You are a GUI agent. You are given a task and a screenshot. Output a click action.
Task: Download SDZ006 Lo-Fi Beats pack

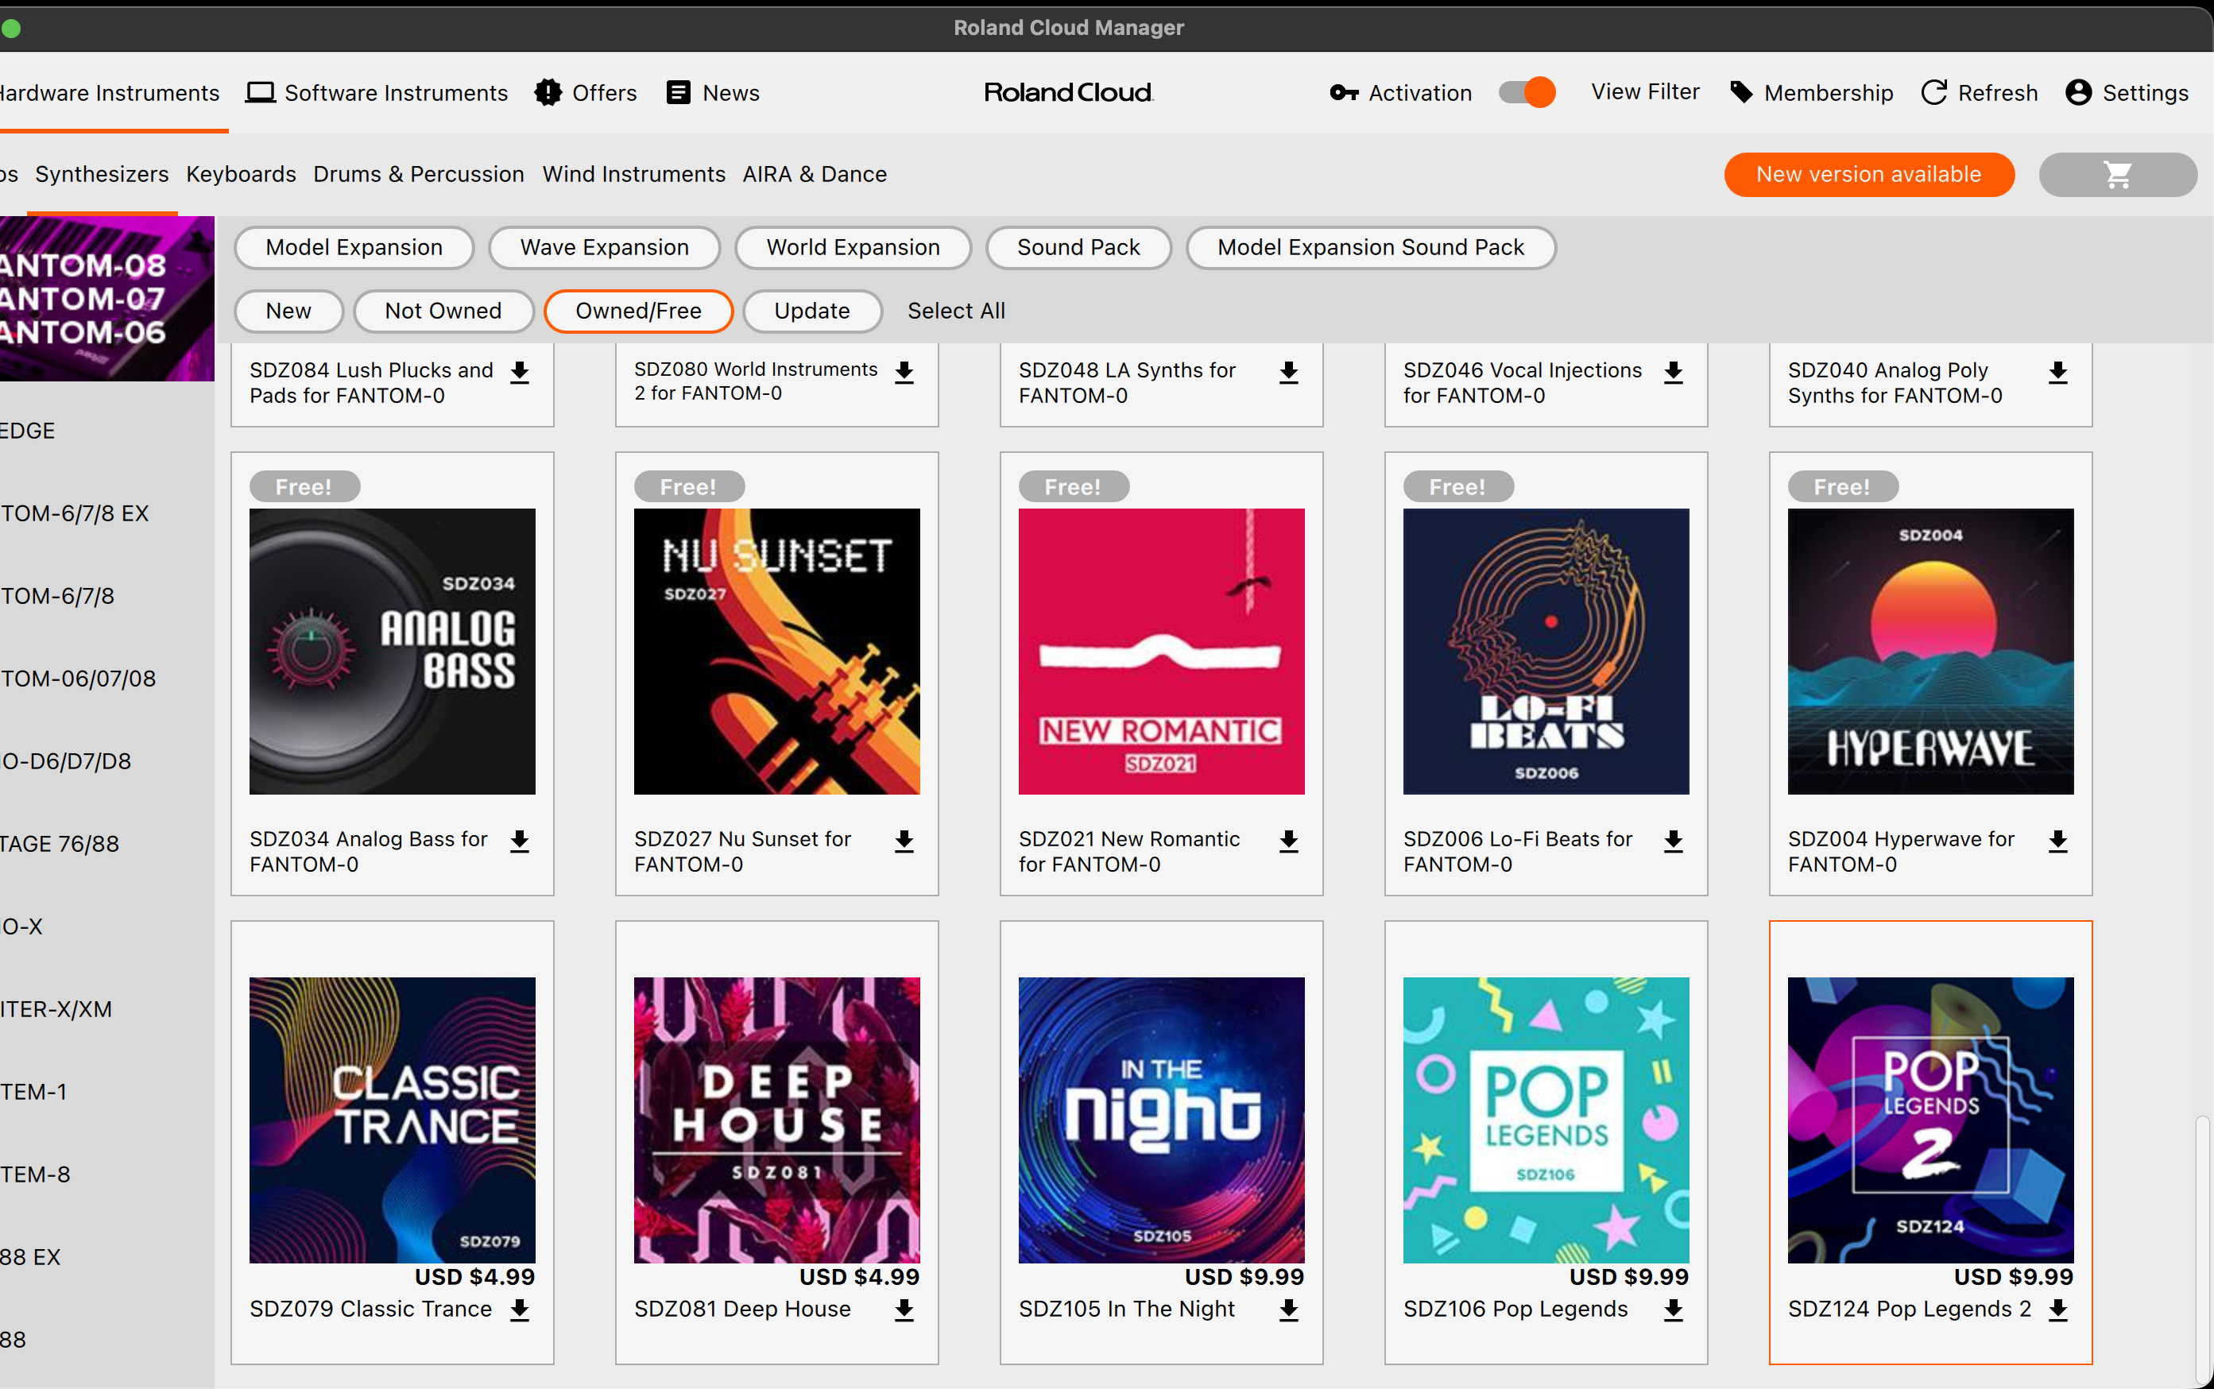[1674, 842]
